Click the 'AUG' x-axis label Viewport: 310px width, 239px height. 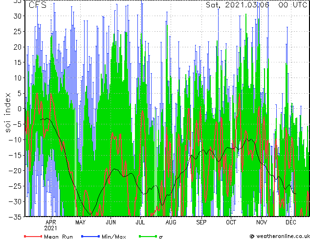click(171, 222)
